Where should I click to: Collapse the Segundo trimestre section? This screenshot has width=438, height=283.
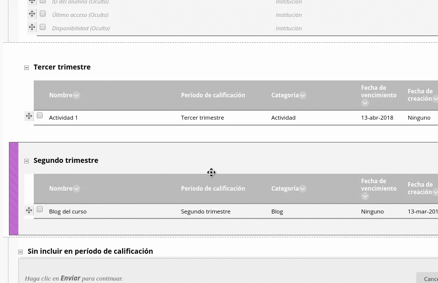click(x=27, y=161)
